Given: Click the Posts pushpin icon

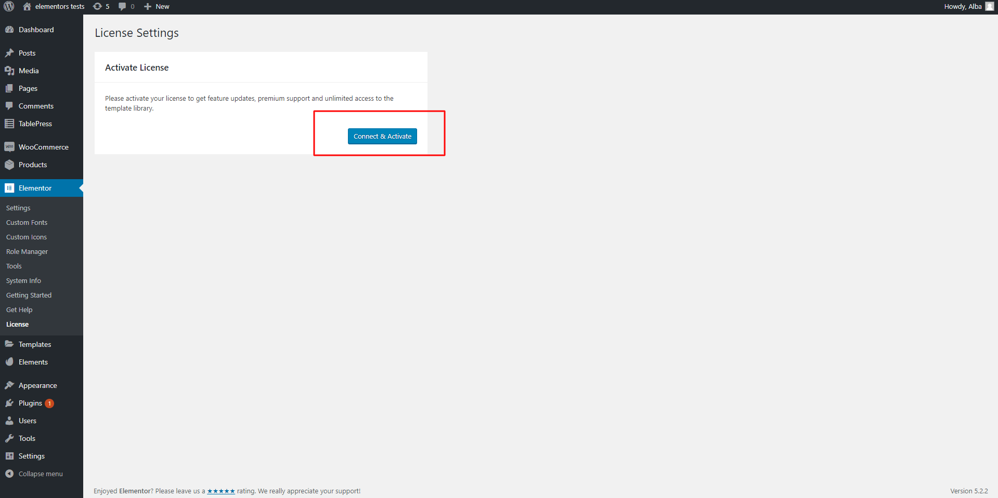Looking at the screenshot, I should [9, 53].
